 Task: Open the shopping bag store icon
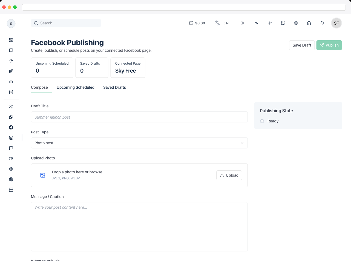pyautogui.click(x=11, y=92)
